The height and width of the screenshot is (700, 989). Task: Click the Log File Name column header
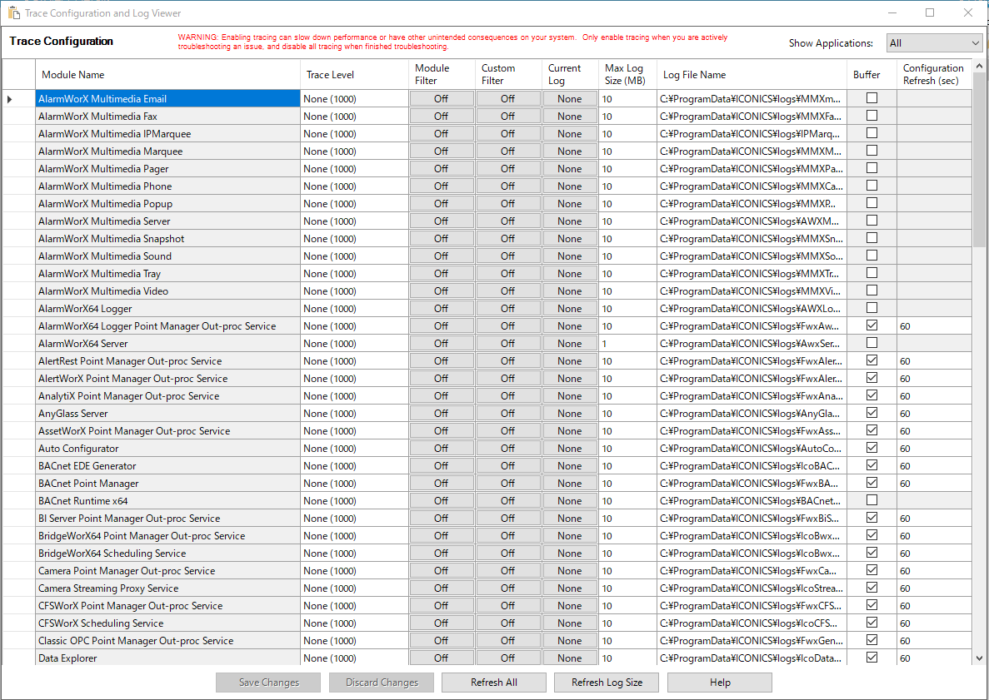point(752,74)
